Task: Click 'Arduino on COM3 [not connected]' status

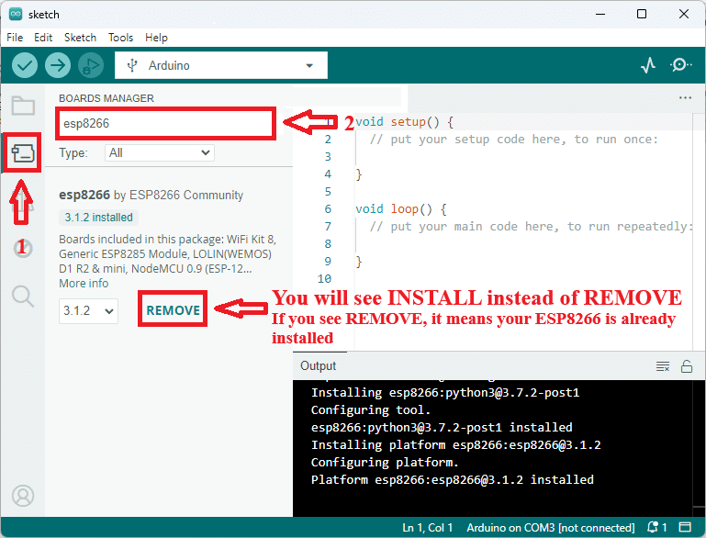Action: (551, 527)
